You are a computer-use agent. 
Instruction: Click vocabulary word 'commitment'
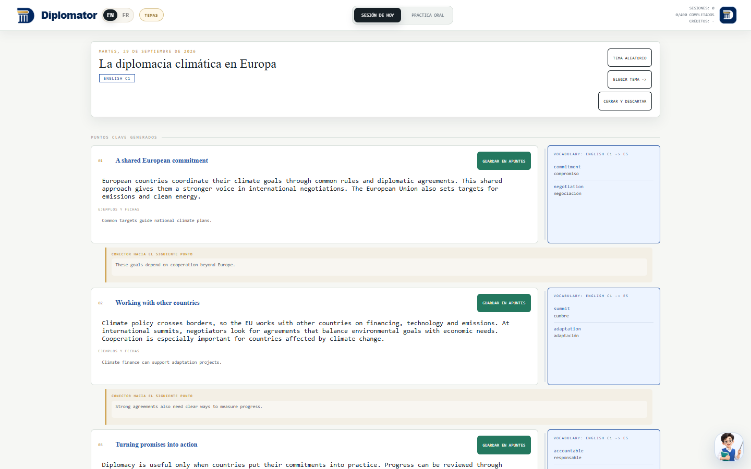567,167
